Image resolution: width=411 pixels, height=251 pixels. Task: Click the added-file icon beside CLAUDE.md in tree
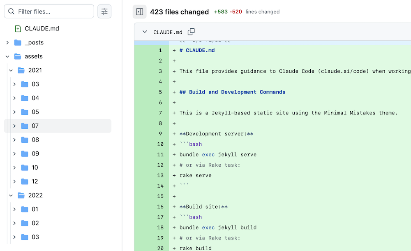pos(18,29)
